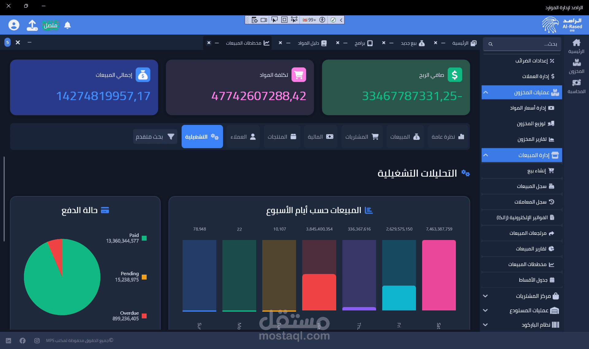Image resolution: width=589 pixels, height=349 pixels.
Task: Open the user profile icon
Action: [14, 25]
